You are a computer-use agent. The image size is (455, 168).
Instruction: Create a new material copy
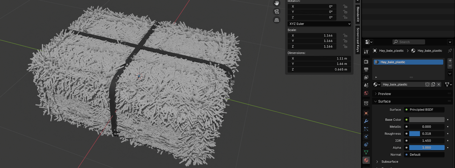pyautogui.click(x=433, y=85)
